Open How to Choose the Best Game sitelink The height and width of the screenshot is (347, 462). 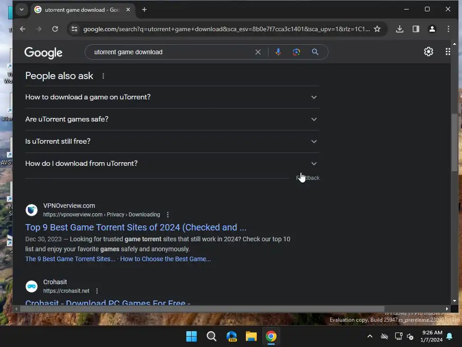[165, 259]
